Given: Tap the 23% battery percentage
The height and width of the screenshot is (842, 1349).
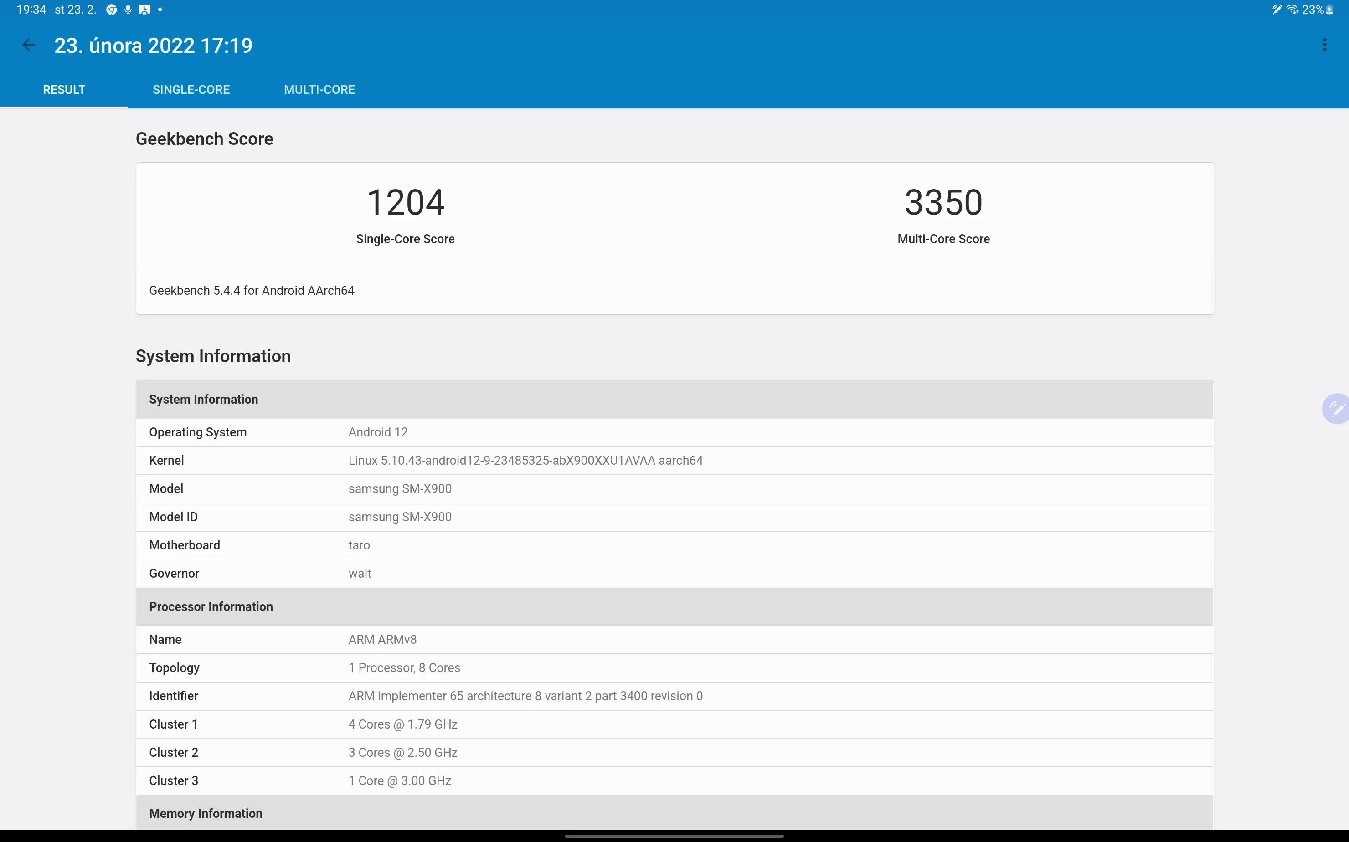Looking at the screenshot, I should 1313,10.
